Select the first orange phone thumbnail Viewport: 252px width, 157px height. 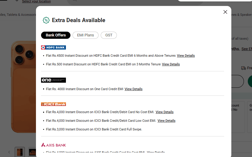tap(20, 152)
